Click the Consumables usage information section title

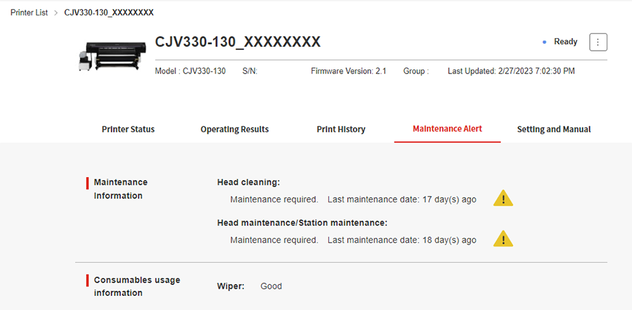[136, 287]
